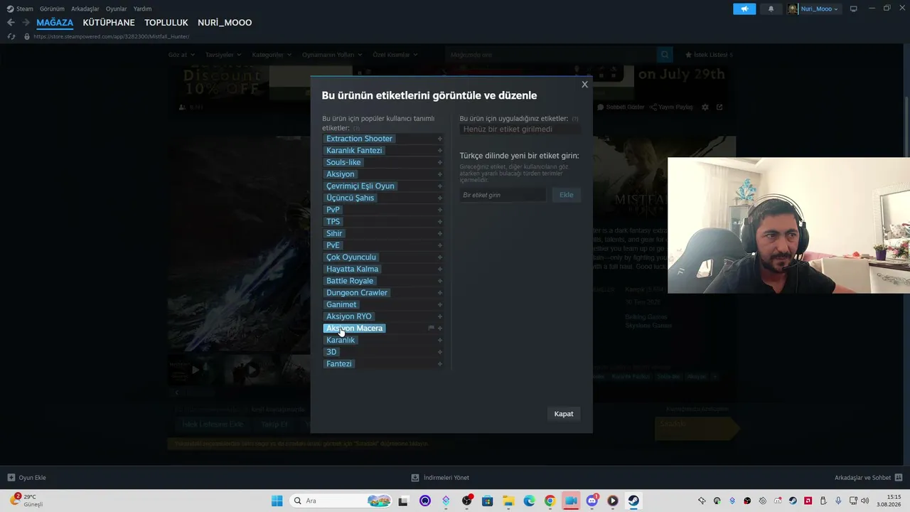Click the Steam icon in the taskbar
The height and width of the screenshot is (512, 910).
pyautogui.click(x=633, y=501)
